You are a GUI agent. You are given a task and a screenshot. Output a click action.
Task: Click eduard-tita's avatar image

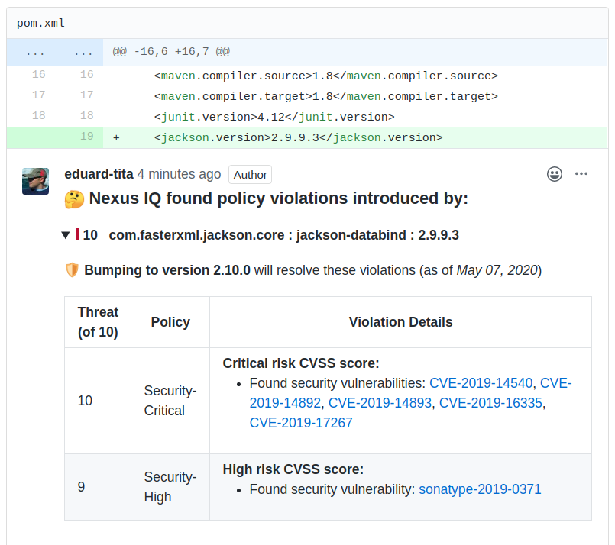36,181
